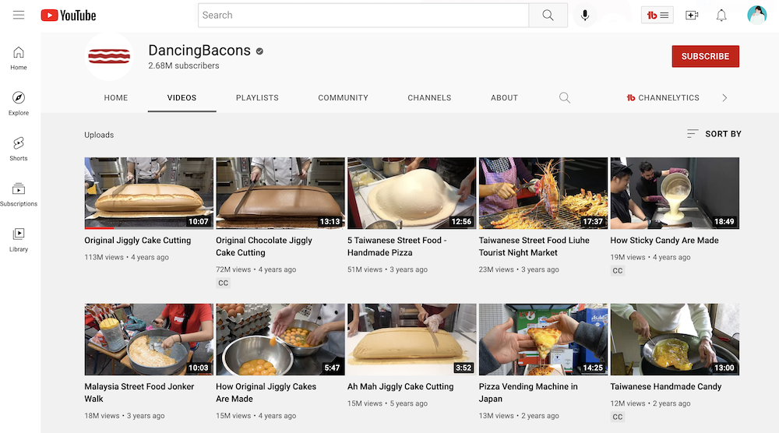Subscribe to DancingBacons
The image size is (779, 433).
click(x=706, y=56)
